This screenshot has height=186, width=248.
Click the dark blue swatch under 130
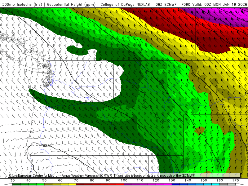click(x=176, y=184)
